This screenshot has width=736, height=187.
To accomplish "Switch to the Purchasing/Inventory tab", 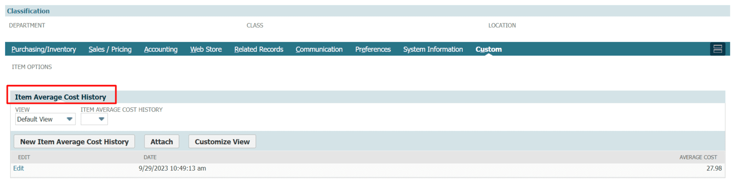I will point(44,49).
